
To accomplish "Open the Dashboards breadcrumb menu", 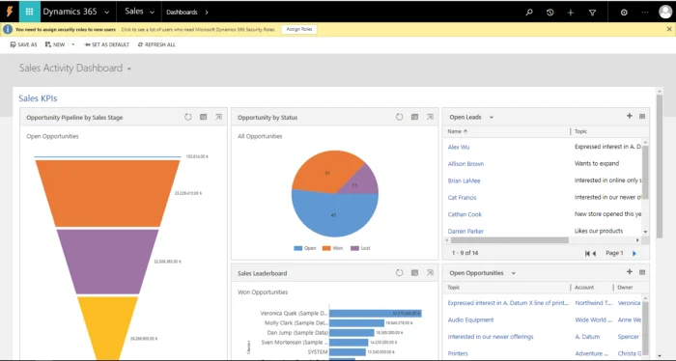I will pyautogui.click(x=187, y=12).
